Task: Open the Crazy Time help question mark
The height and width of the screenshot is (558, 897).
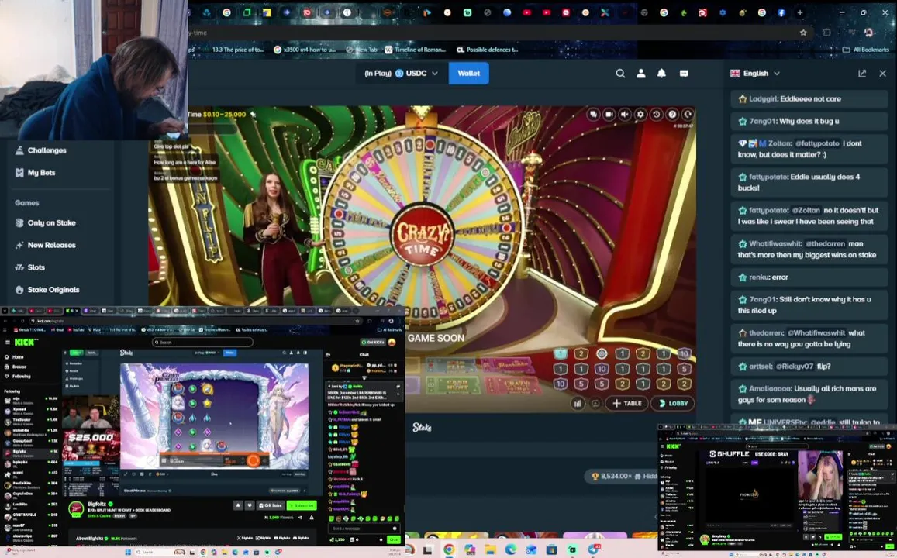Action: (x=672, y=115)
